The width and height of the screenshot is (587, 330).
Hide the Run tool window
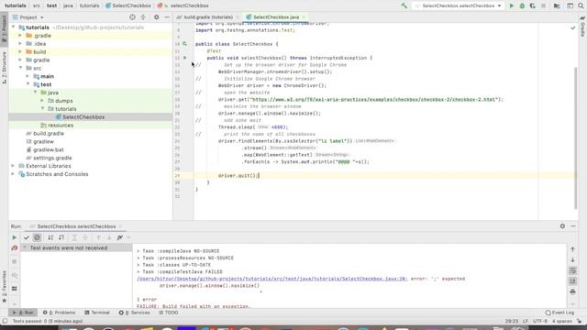click(573, 226)
